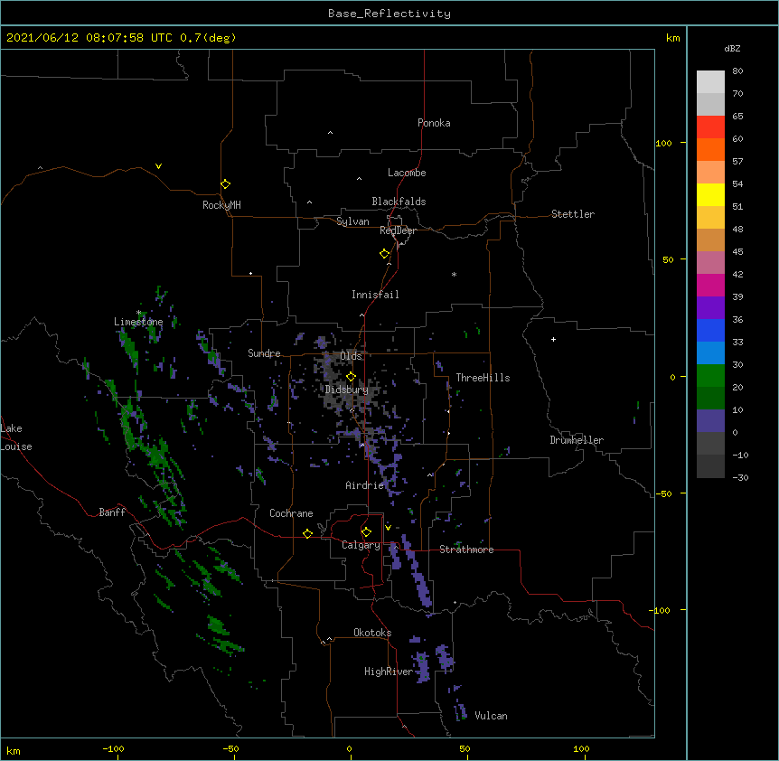Click the yellow marker south of Cochrane
The width and height of the screenshot is (779, 761).
click(307, 533)
